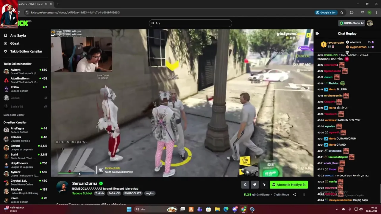Viewport: 381px width, 214px height.
Task: Click the Abonelik Hediye Et button
Action: [x=289, y=185]
